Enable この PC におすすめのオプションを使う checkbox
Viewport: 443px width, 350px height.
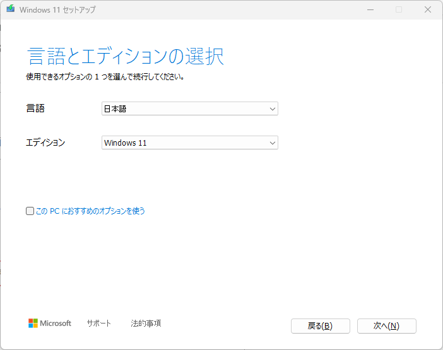coord(30,211)
